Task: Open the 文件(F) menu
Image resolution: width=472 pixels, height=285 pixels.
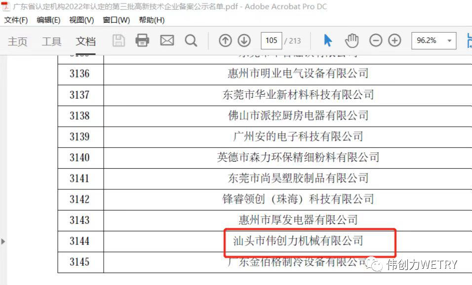Action: coord(16,20)
